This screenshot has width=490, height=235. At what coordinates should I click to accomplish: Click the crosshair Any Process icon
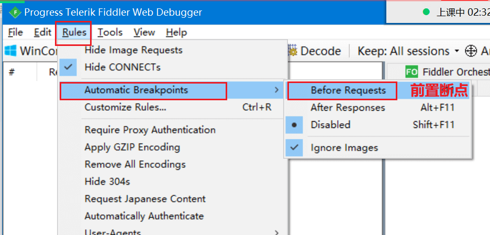pyautogui.click(x=471, y=51)
